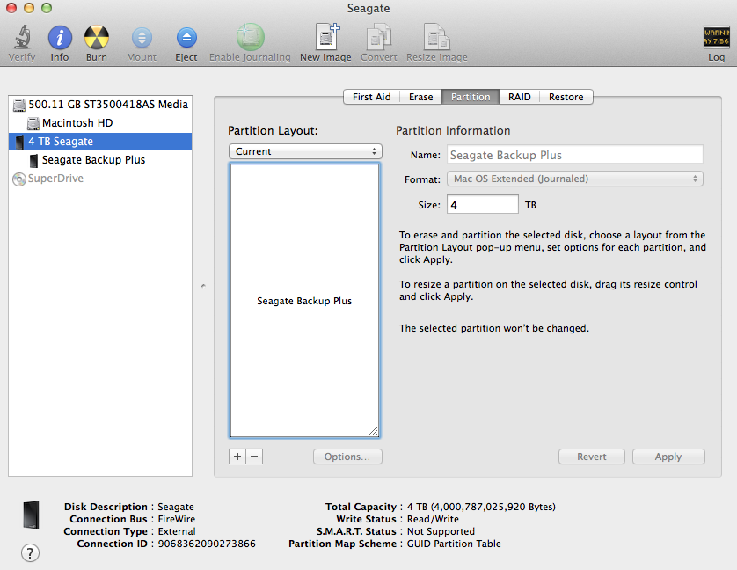Click the TB size unit label
The height and width of the screenshot is (570, 737).
(530, 205)
